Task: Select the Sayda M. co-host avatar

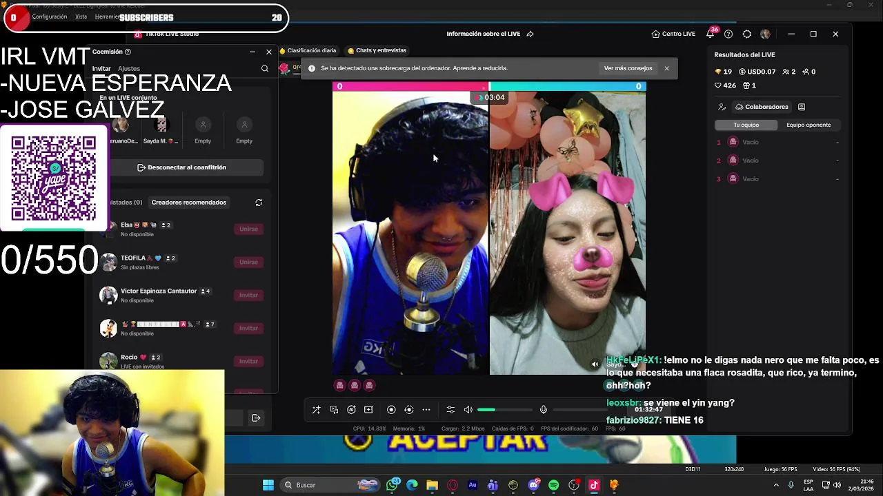Action: point(161,125)
